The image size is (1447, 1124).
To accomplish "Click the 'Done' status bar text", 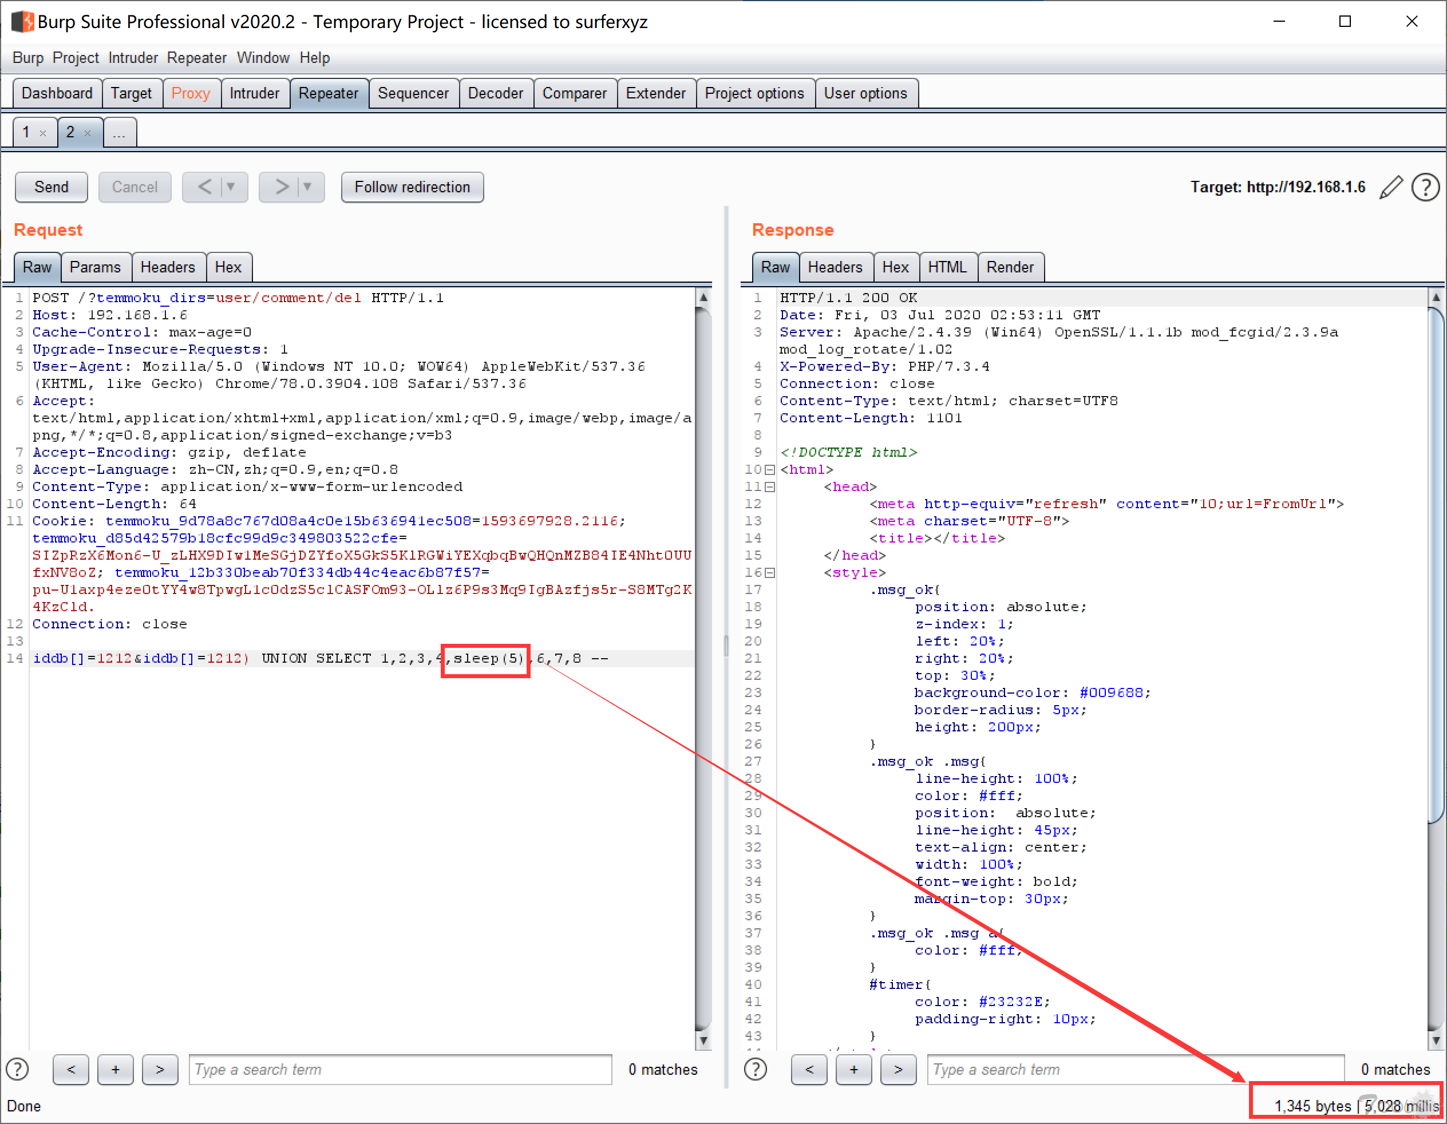I will 24,1106.
